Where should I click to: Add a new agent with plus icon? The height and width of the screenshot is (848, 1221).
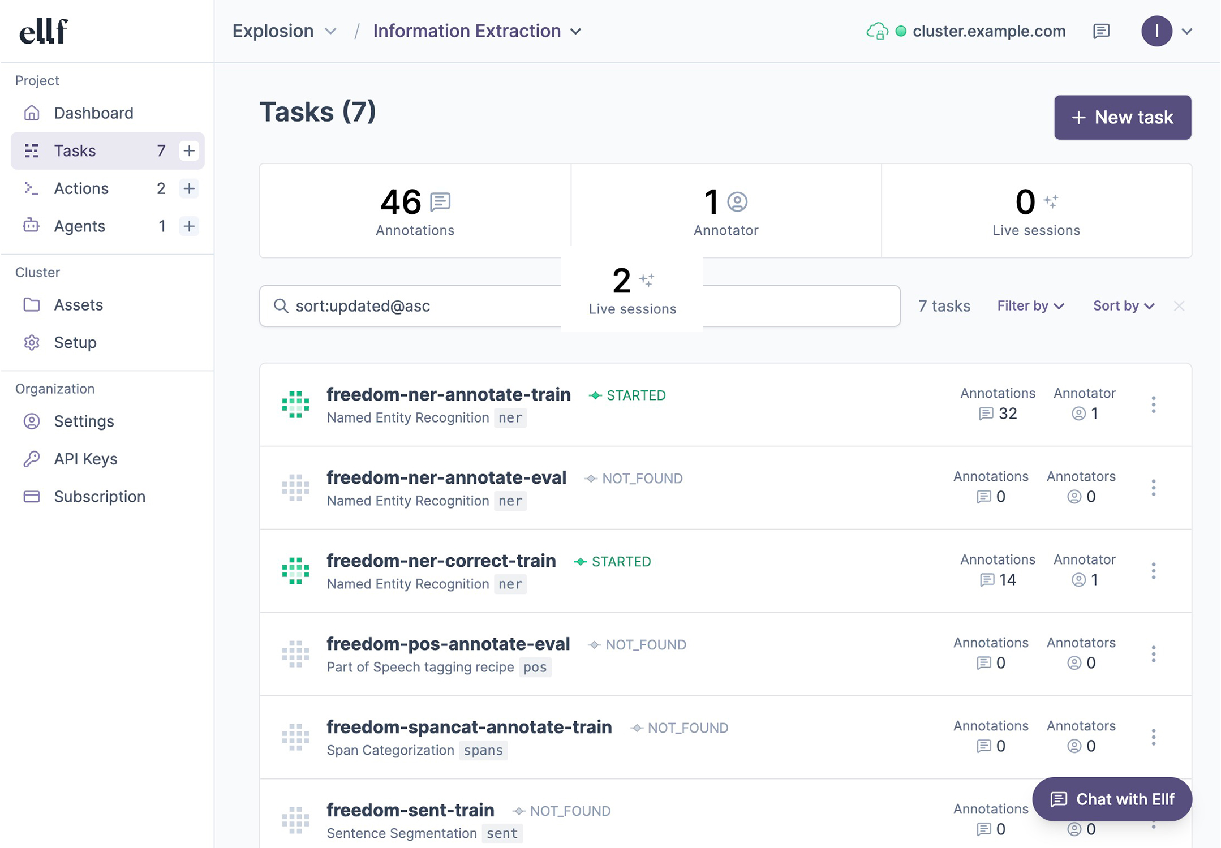pos(189,226)
